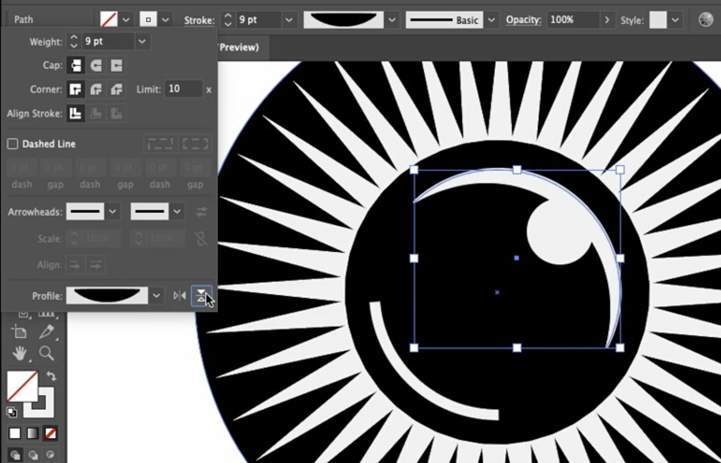
Task: Set paint mode to Gradient
Action: (x=32, y=433)
